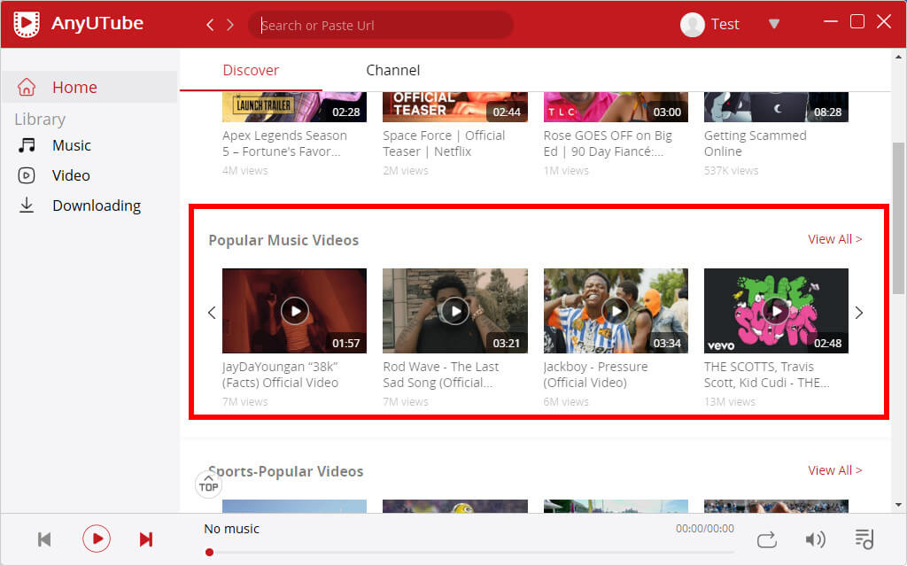The height and width of the screenshot is (566, 907).
Task: Click the scrollbar down arrow
Action: pos(898,505)
